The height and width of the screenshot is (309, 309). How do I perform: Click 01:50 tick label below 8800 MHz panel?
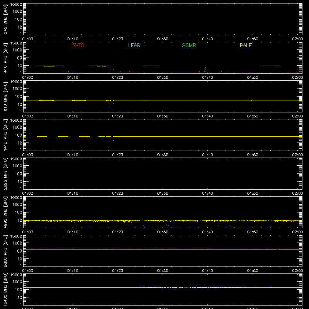pyautogui.click(x=253, y=271)
